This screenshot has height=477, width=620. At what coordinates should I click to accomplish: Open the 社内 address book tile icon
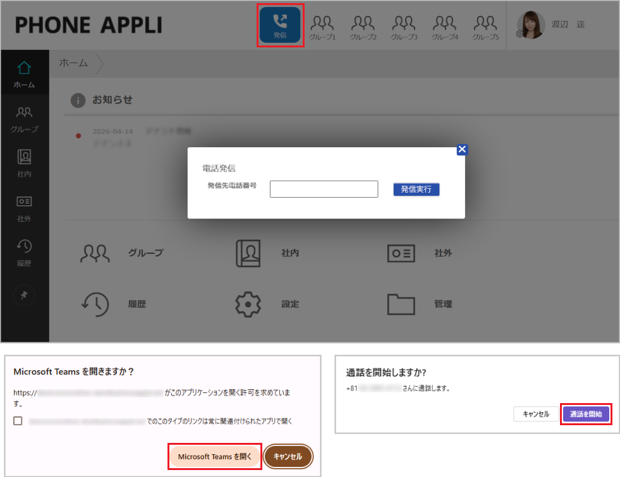tap(248, 253)
